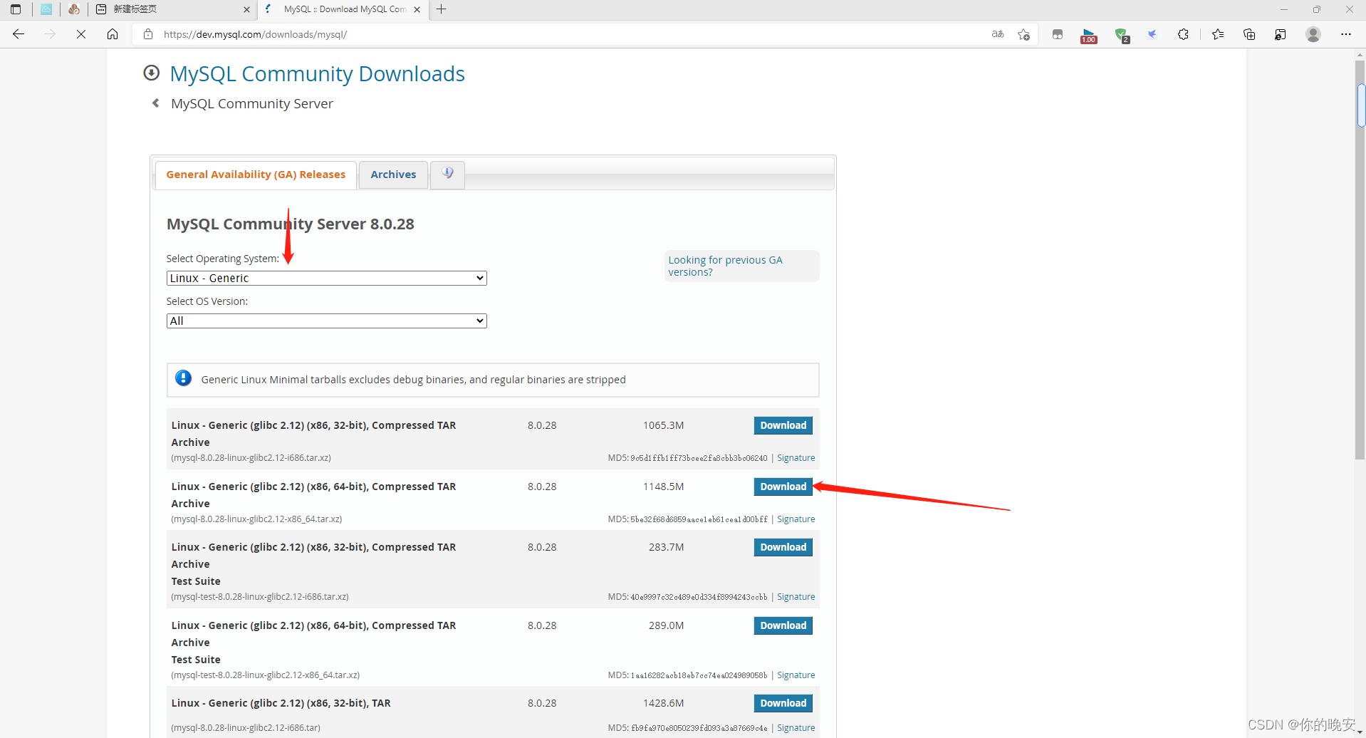Viewport: 1366px width, 738px height.
Task: Open the info icon tab
Action: click(x=447, y=174)
